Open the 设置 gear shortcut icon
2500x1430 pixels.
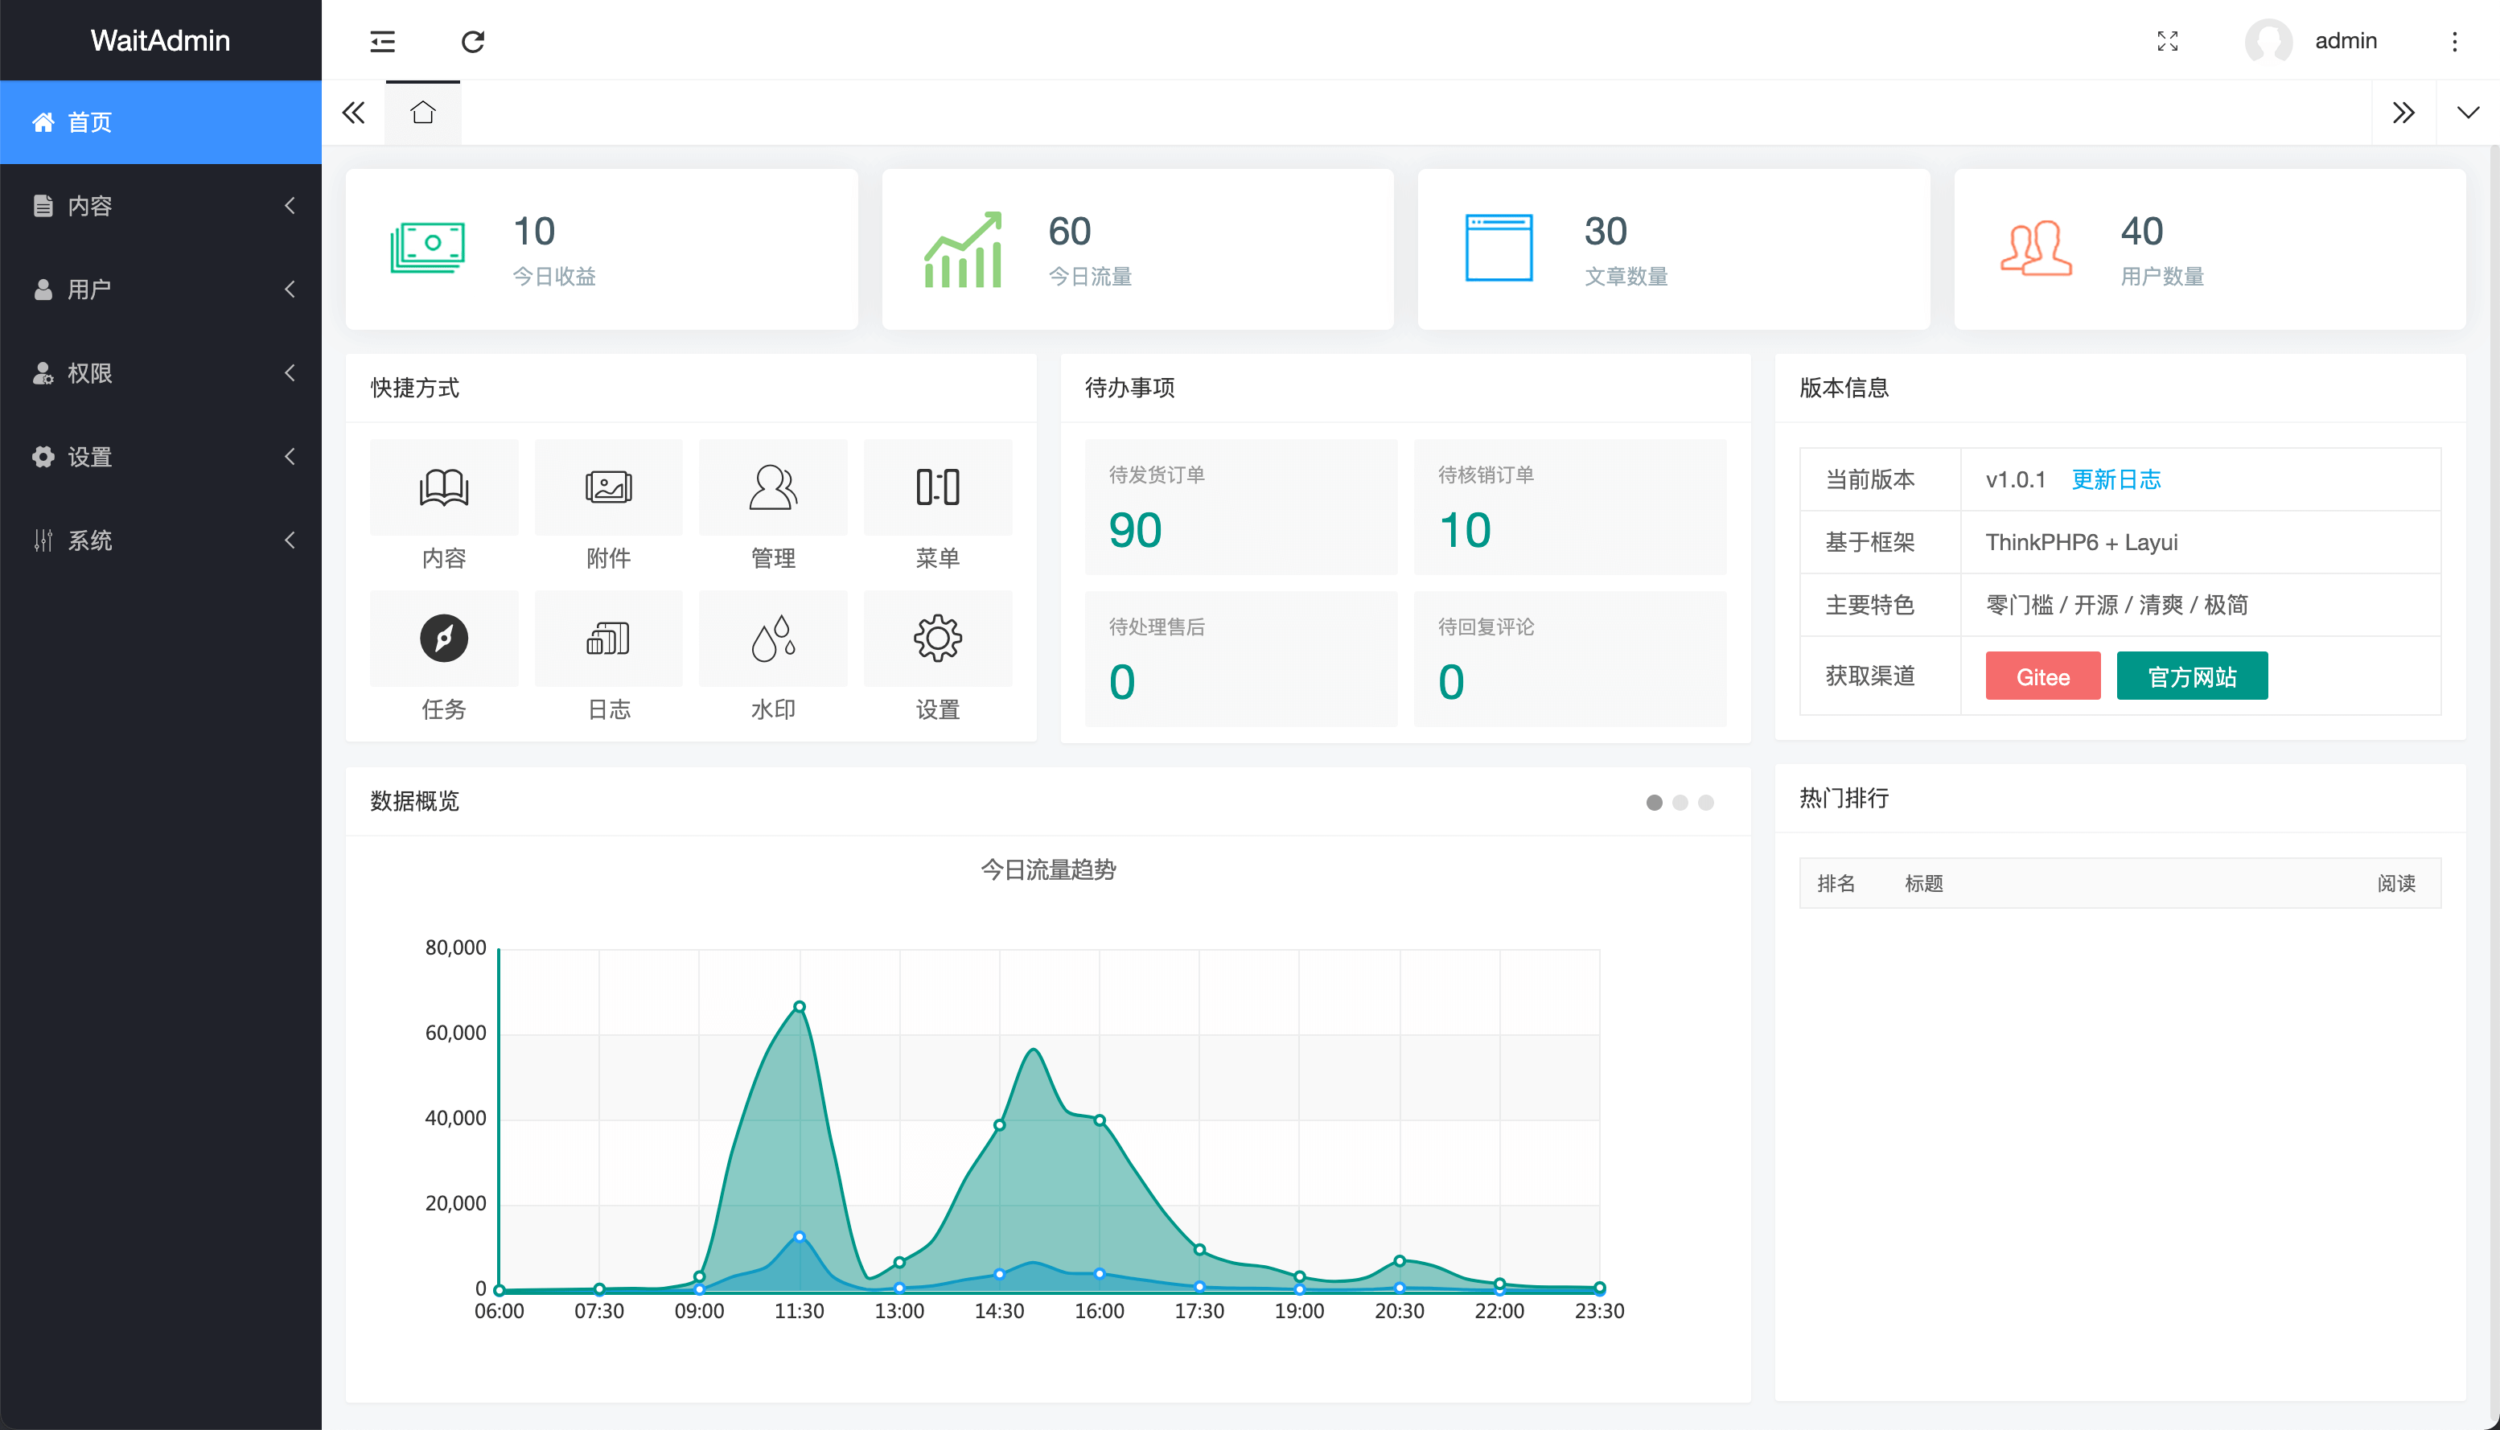point(938,639)
